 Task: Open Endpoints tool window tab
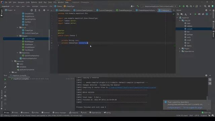[74, 113]
